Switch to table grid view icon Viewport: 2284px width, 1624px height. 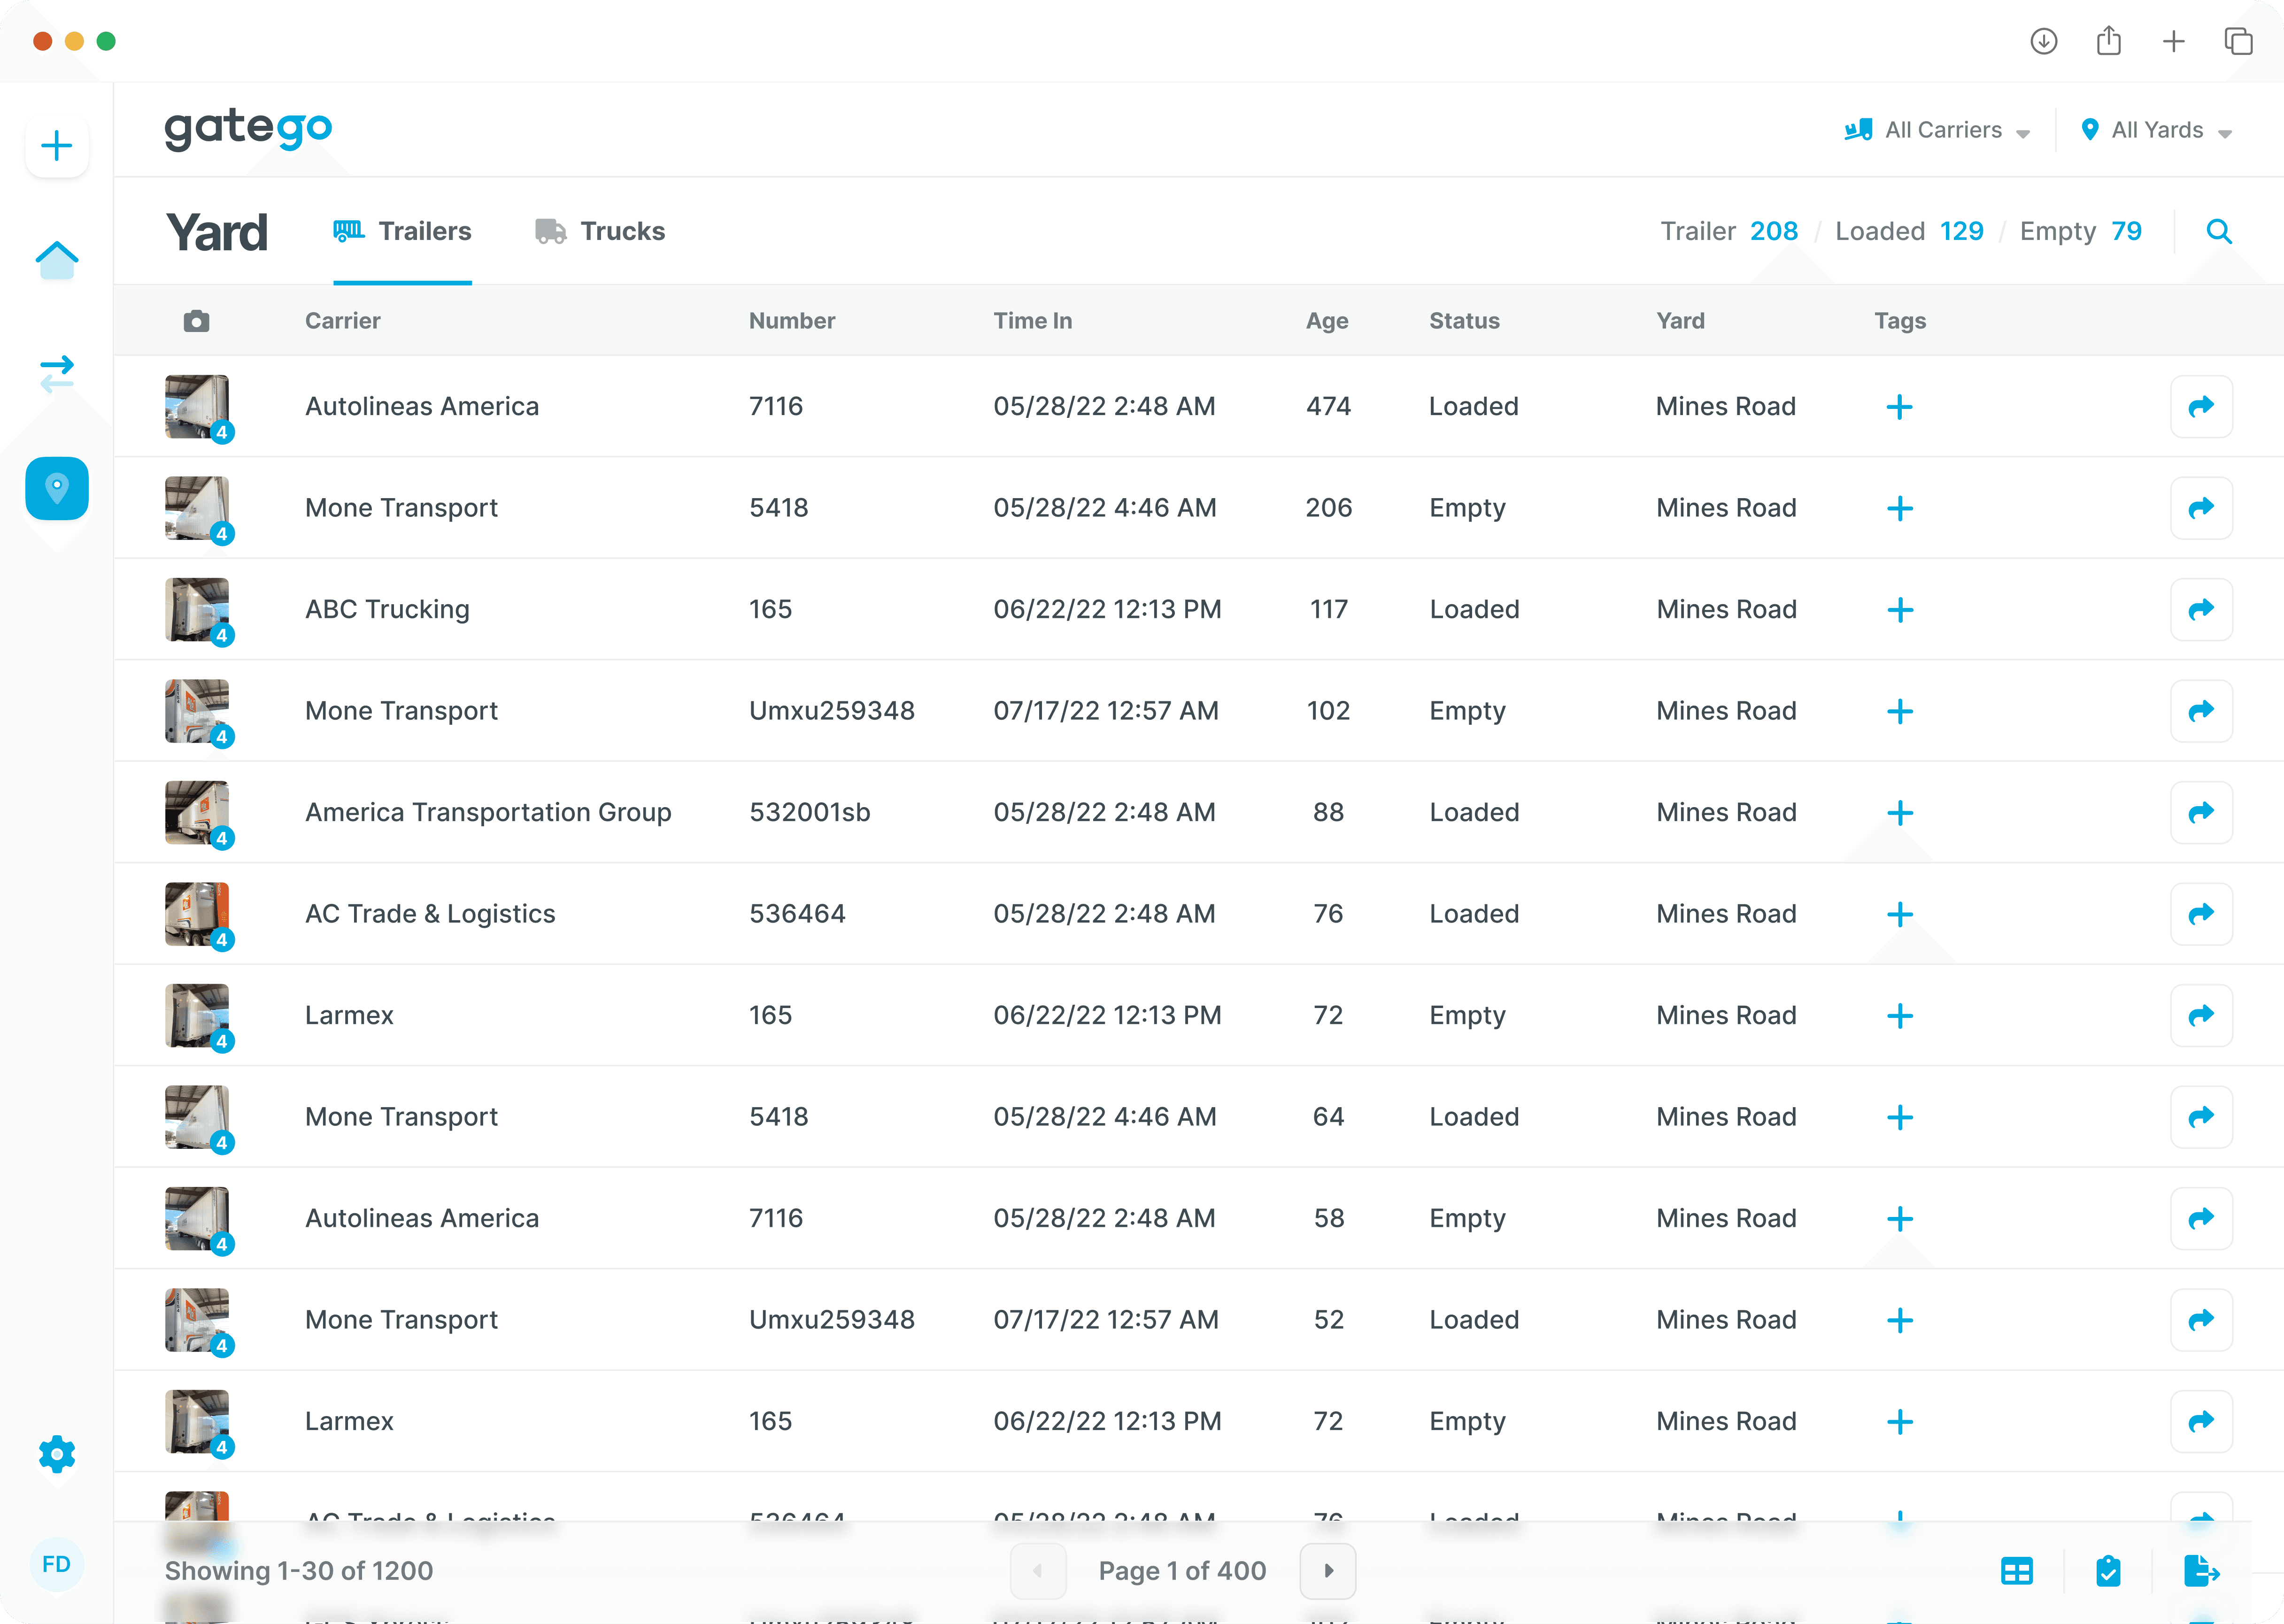tap(2017, 1571)
